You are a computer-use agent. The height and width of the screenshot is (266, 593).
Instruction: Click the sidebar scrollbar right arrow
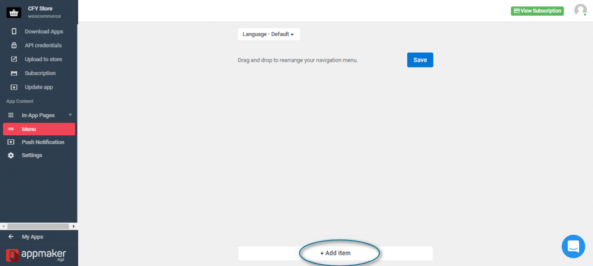point(74,226)
